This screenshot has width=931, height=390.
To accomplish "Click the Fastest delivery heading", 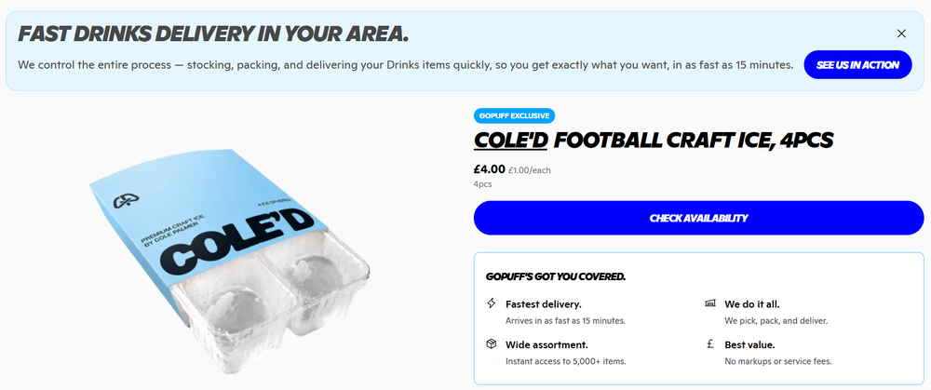I will pyautogui.click(x=544, y=304).
